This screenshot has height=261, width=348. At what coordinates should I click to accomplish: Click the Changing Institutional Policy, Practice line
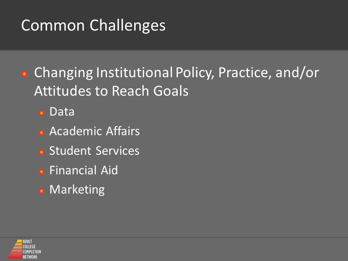[x=177, y=73]
